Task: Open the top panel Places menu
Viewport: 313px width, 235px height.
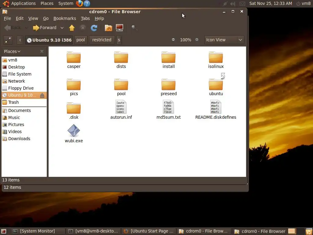Action: point(47,3)
